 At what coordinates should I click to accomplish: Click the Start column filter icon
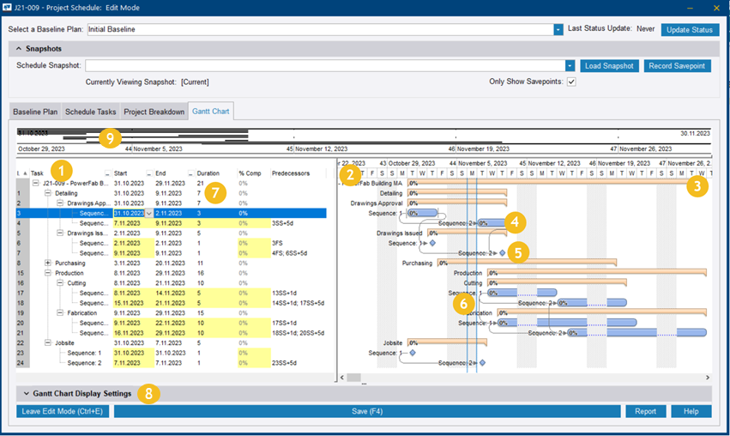150,173
